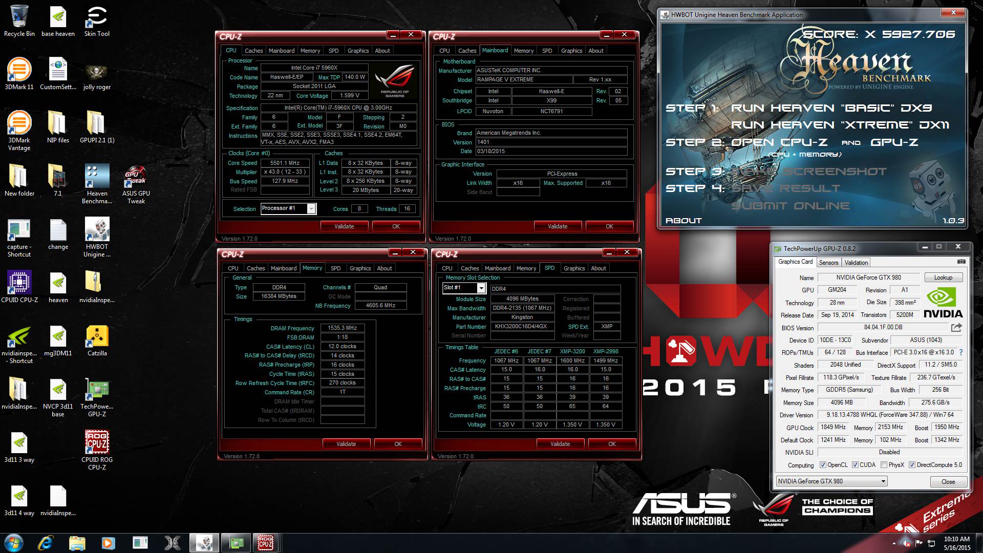
Task: Toggle the OpenCL checkbox in GPU-Z
Action: click(823, 465)
